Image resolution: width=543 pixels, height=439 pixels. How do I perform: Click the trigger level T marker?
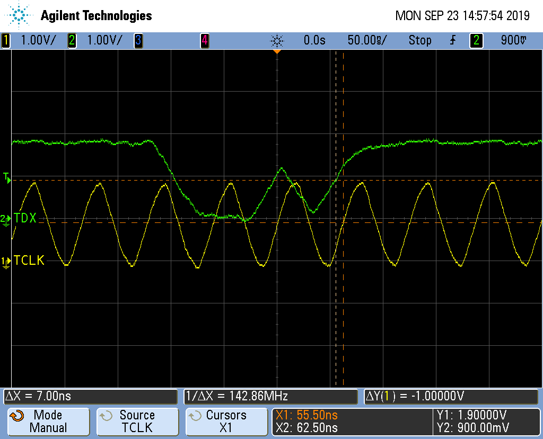[6, 177]
